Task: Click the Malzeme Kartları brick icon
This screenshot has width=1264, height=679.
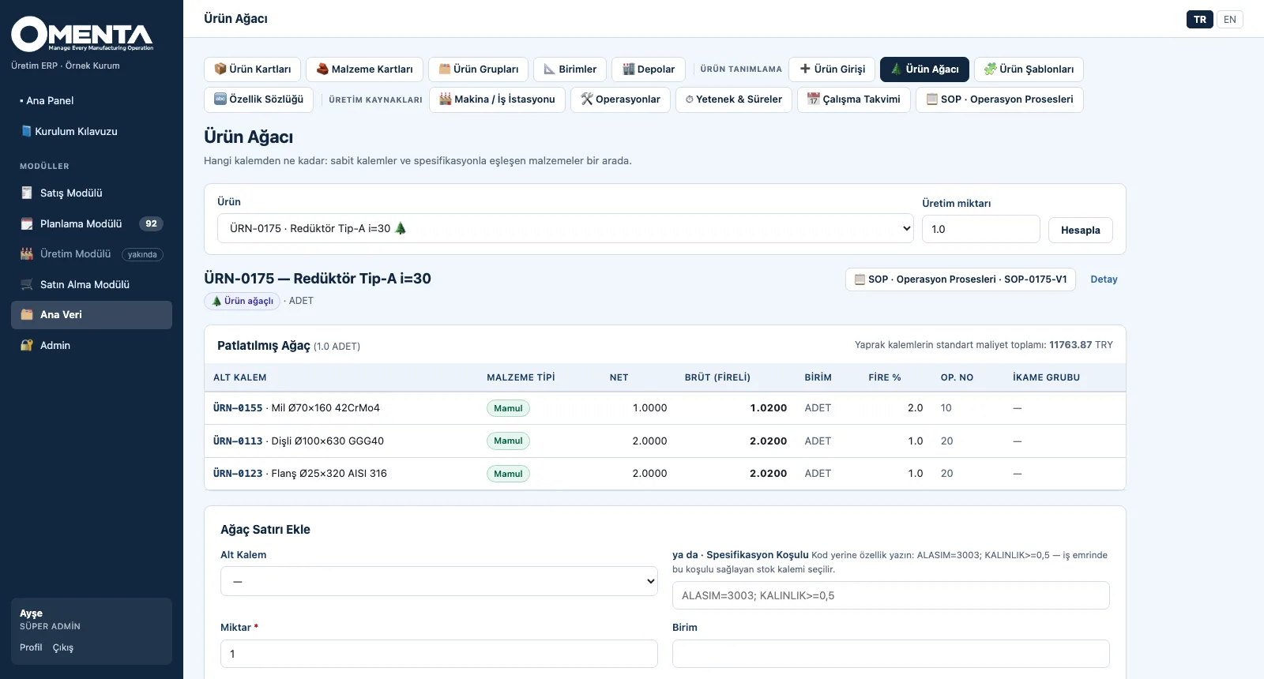Action: (x=322, y=69)
